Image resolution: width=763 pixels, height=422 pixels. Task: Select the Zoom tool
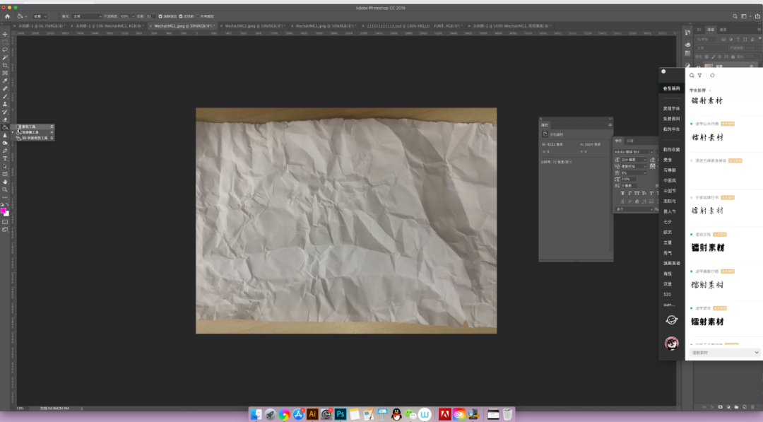pos(5,189)
